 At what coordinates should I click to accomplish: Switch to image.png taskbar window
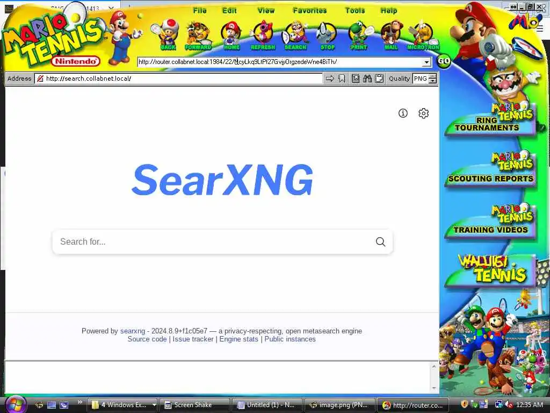click(339, 405)
